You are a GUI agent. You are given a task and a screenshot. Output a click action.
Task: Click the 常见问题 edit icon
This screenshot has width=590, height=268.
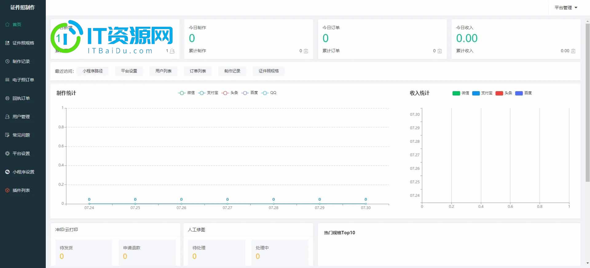7,135
